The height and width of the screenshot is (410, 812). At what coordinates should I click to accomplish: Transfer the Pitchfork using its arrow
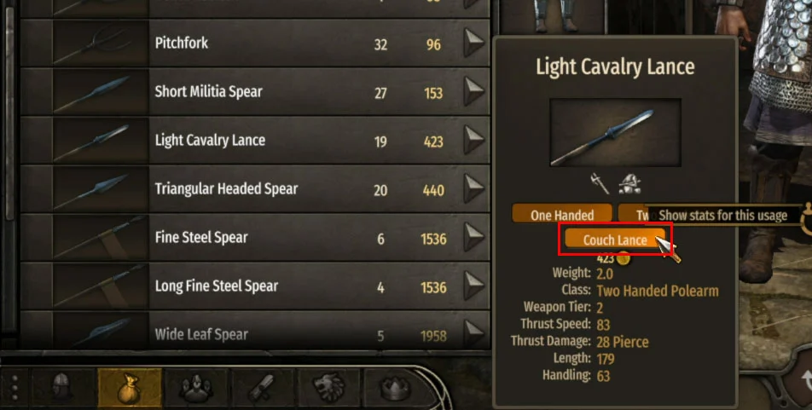click(473, 43)
